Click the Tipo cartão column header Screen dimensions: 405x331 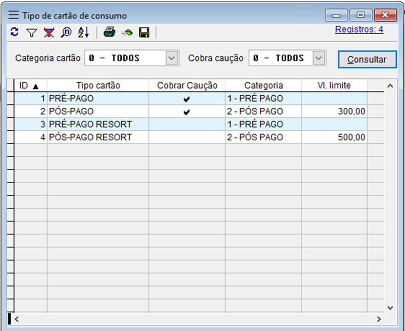pyautogui.click(x=98, y=86)
